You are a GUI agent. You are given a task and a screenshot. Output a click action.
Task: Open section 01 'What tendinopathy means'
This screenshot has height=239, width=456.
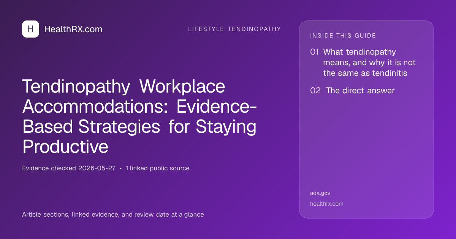363,63
